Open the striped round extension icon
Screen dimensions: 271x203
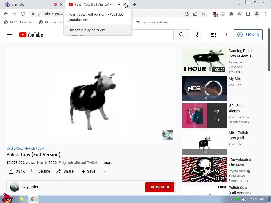pos(223,14)
